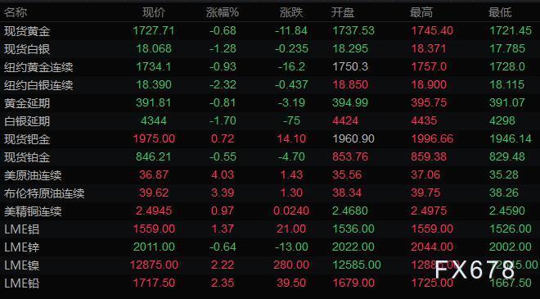Open the 现货黄金 row
The image size is (540, 299).
pyautogui.click(x=270, y=30)
